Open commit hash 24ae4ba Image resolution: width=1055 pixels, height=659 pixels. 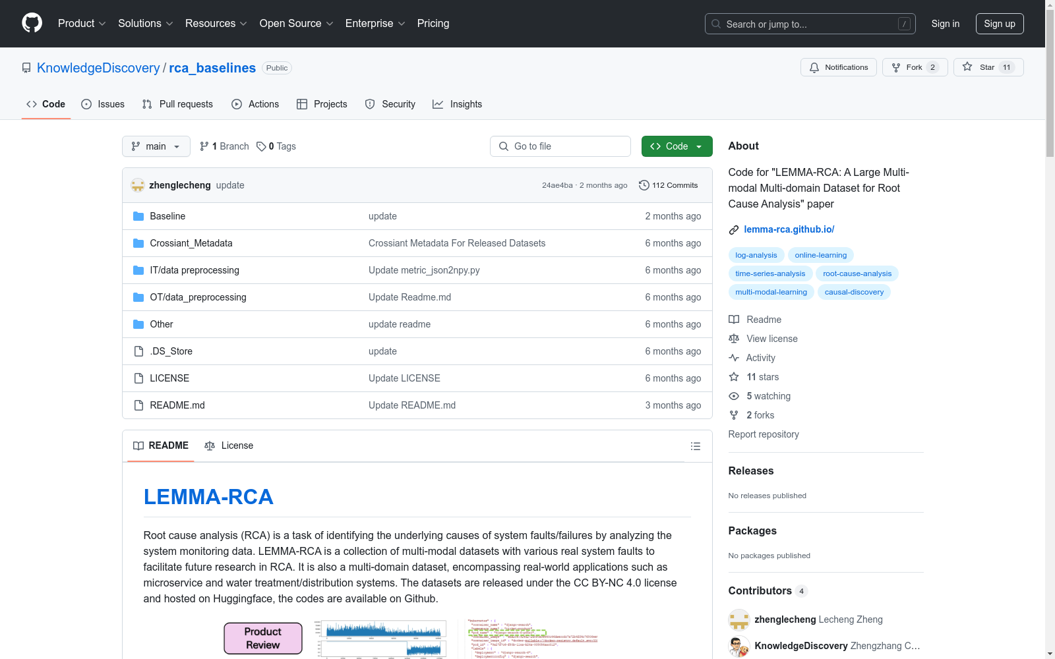click(x=557, y=185)
